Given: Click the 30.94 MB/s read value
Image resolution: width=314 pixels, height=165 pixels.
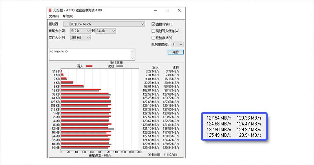Looking at the screenshot, I should click(172, 83).
